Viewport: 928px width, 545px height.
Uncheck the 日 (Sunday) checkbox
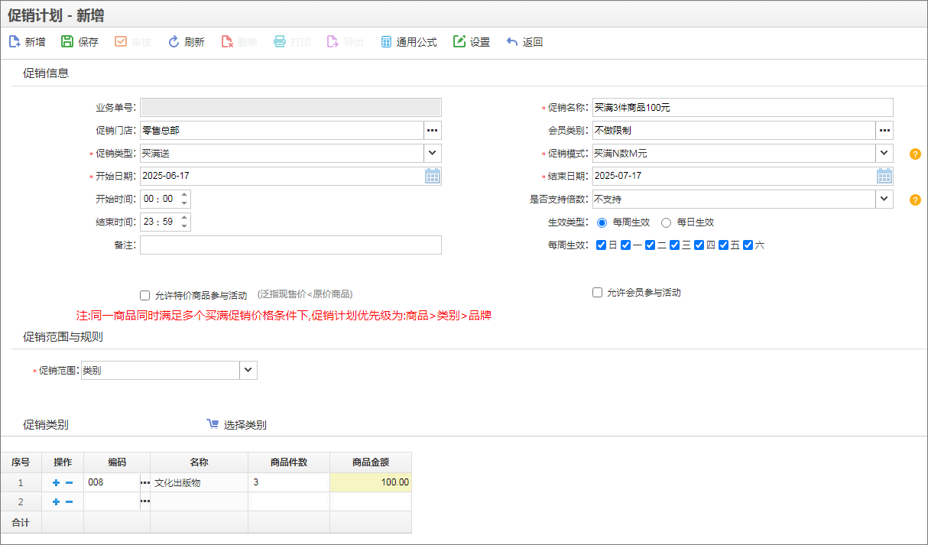click(601, 245)
